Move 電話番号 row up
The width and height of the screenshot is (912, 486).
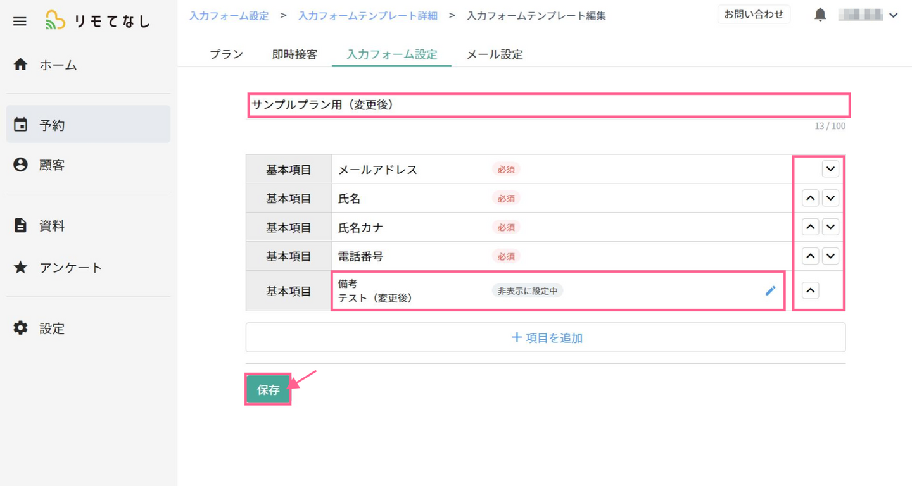click(x=811, y=256)
